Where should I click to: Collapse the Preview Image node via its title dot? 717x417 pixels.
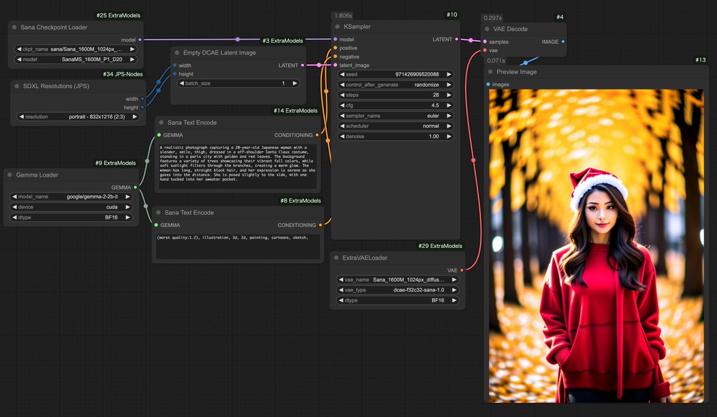[489, 72]
